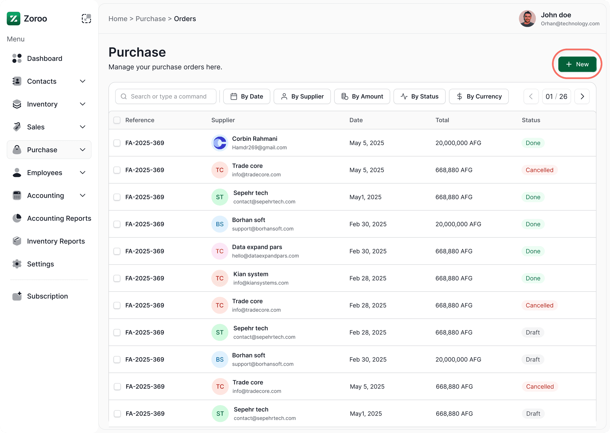Click the Subscription icon
Viewport: 610px width, 433px height.
[x=17, y=296]
